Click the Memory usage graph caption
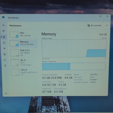 (x=47, y=38)
